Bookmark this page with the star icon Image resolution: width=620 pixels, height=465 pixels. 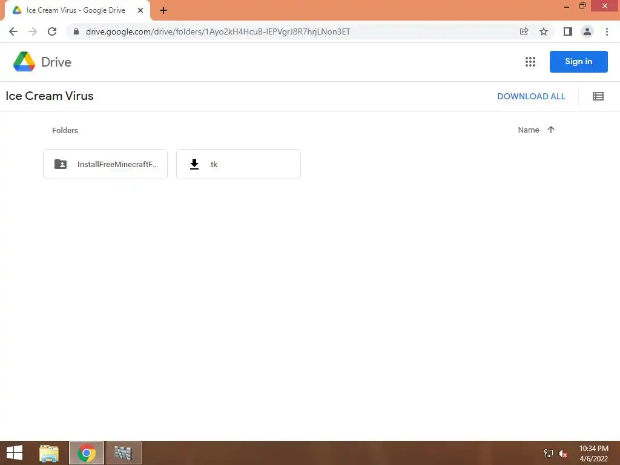point(544,31)
